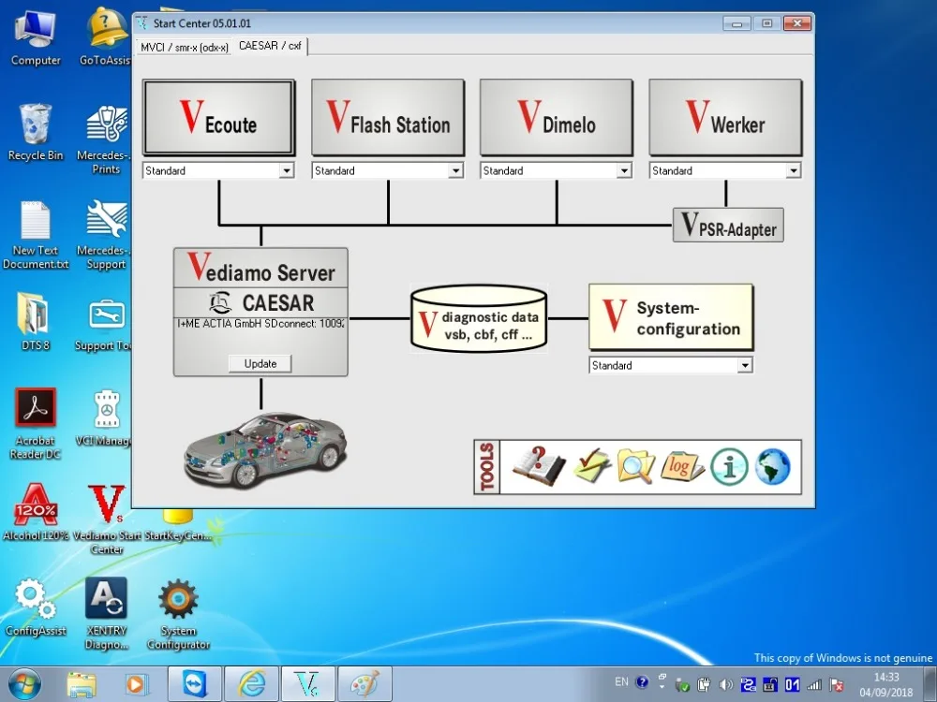Launch the Werker module
The width and height of the screenshot is (937, 702).
tap(725, 118)
